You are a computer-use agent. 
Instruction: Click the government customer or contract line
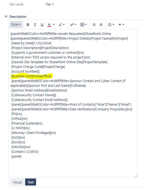click(48, 53)
